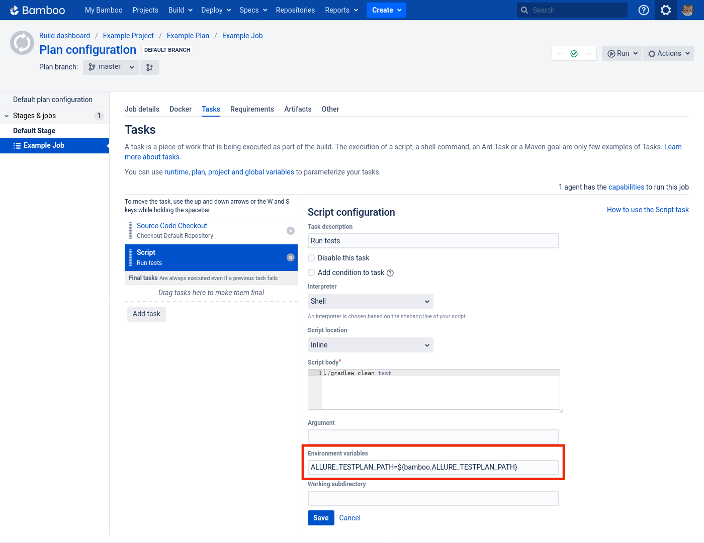Save the script configuration
Image resolution: width=704 pixels, height=543 pixels.
click(320, 517)
